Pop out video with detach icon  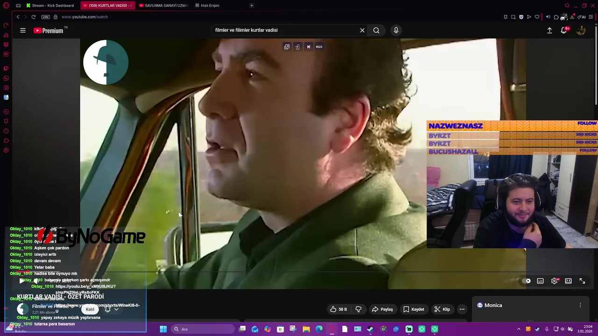click(x=287, y=47)
